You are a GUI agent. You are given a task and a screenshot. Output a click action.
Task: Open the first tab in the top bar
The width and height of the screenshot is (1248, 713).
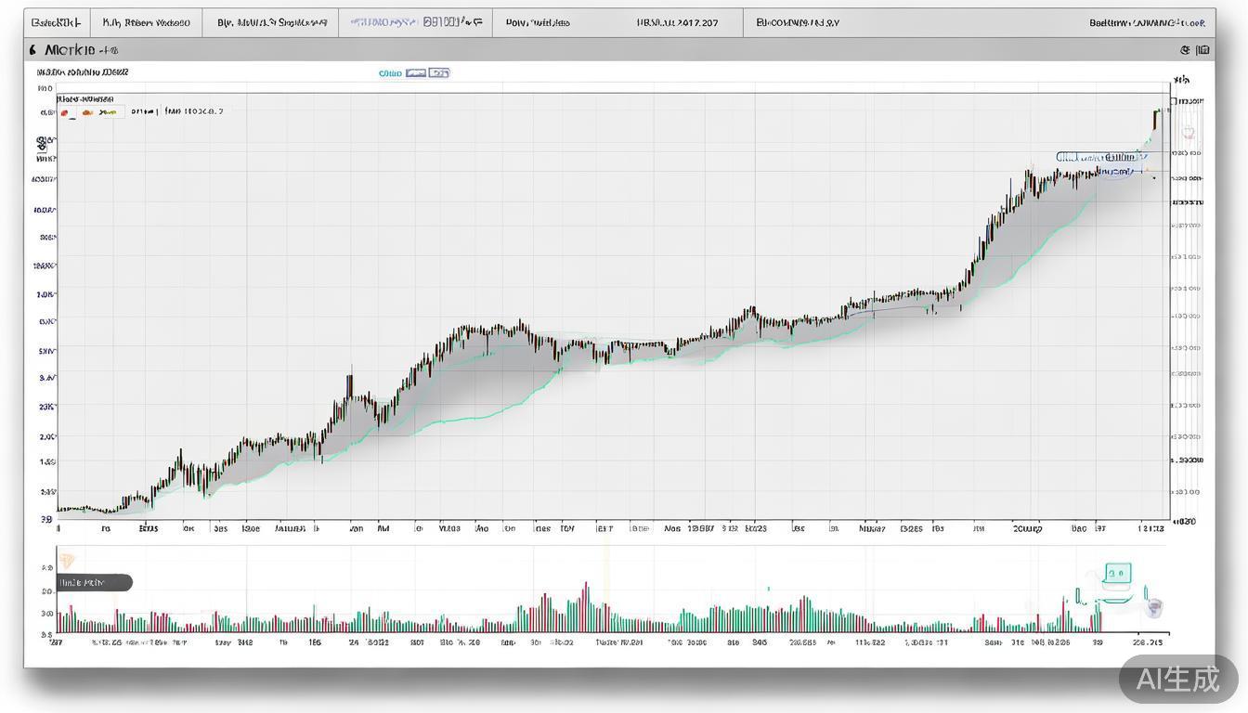56,22
